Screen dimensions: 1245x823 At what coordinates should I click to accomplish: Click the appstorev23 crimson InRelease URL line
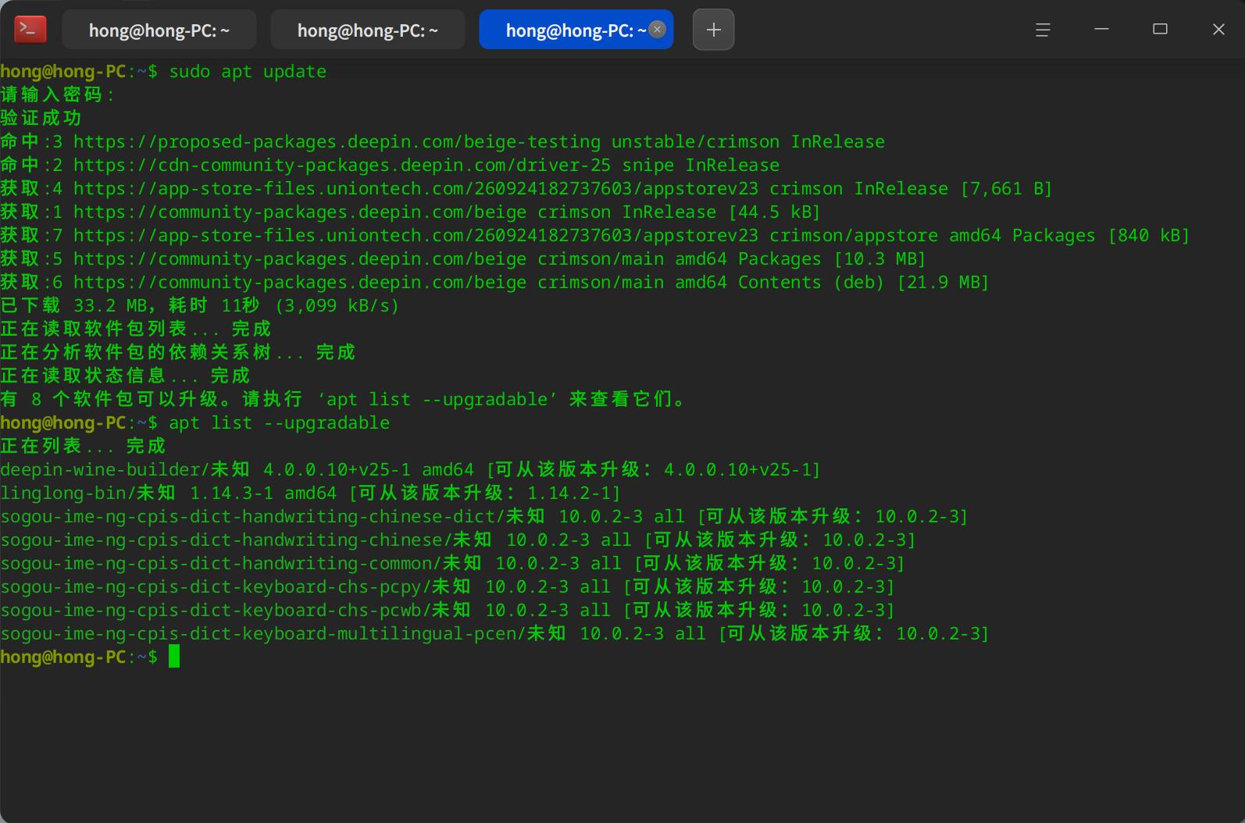(x=526, y=188)
